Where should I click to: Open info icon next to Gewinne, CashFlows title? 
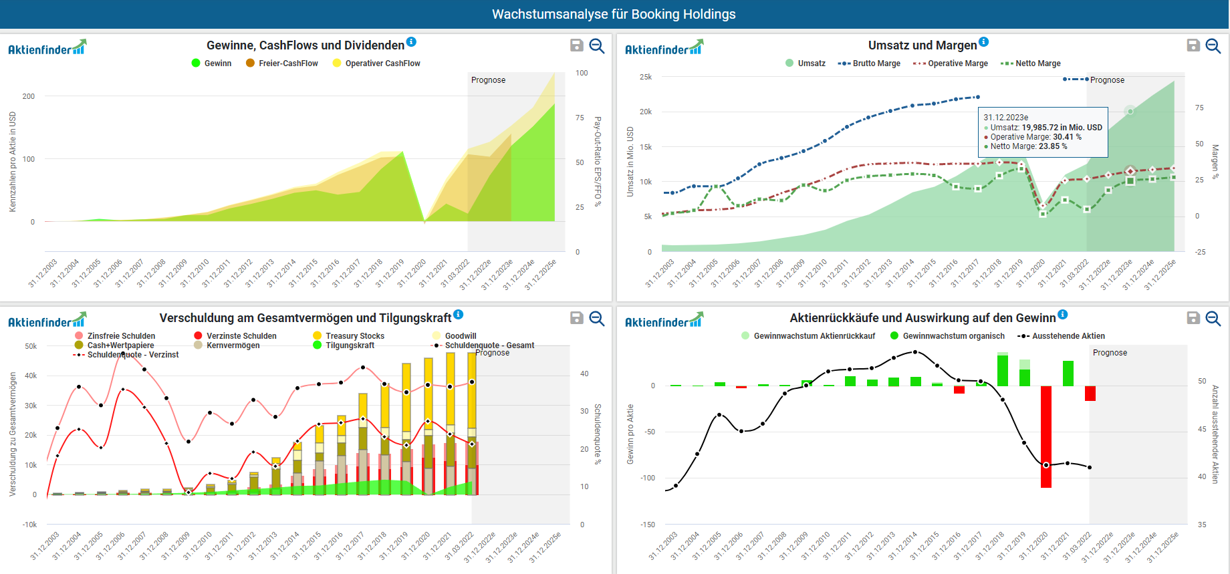coord(411,42)
